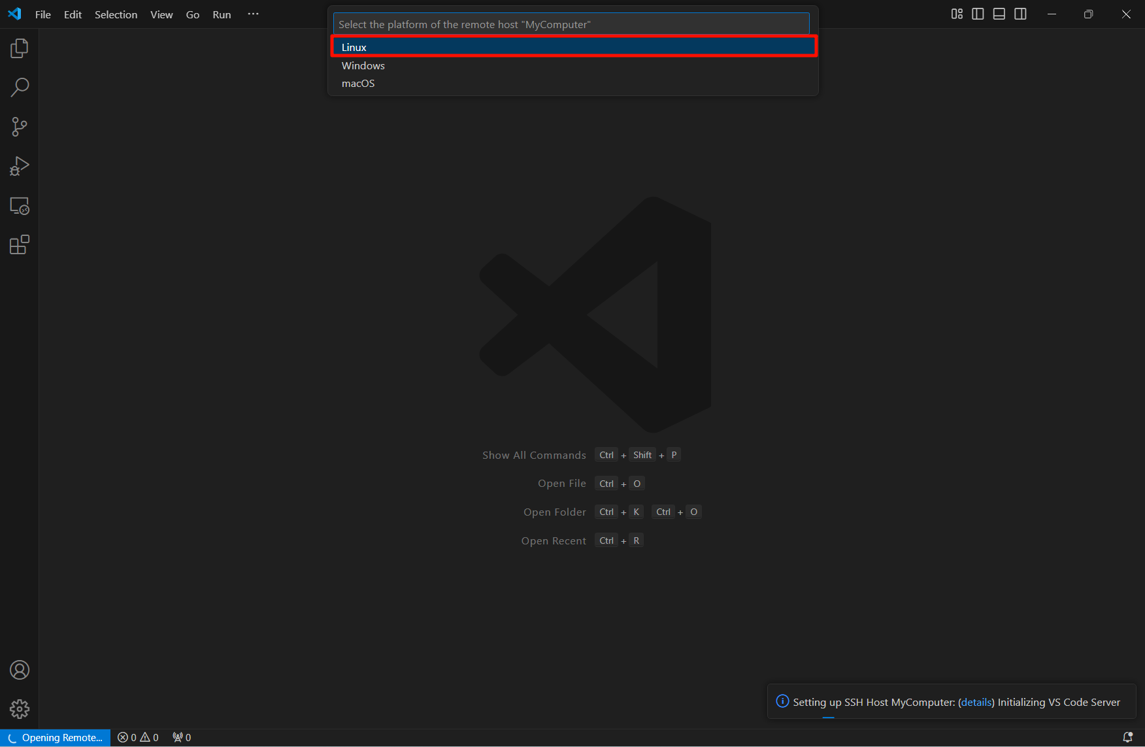
Task: Open Customize Layout options
Action: pos(957,14)
